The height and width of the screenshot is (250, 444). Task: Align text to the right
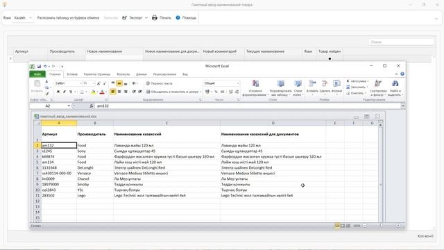tap(126, 92)
